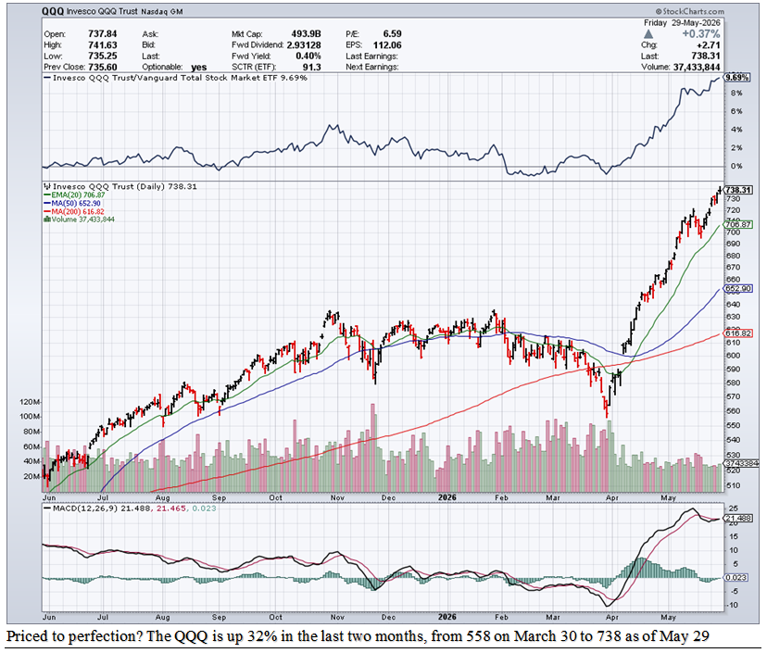Click the SCTR (ETF) value 91.3
The width and height of the screenshot is (767, 653).
pos(312,67)
